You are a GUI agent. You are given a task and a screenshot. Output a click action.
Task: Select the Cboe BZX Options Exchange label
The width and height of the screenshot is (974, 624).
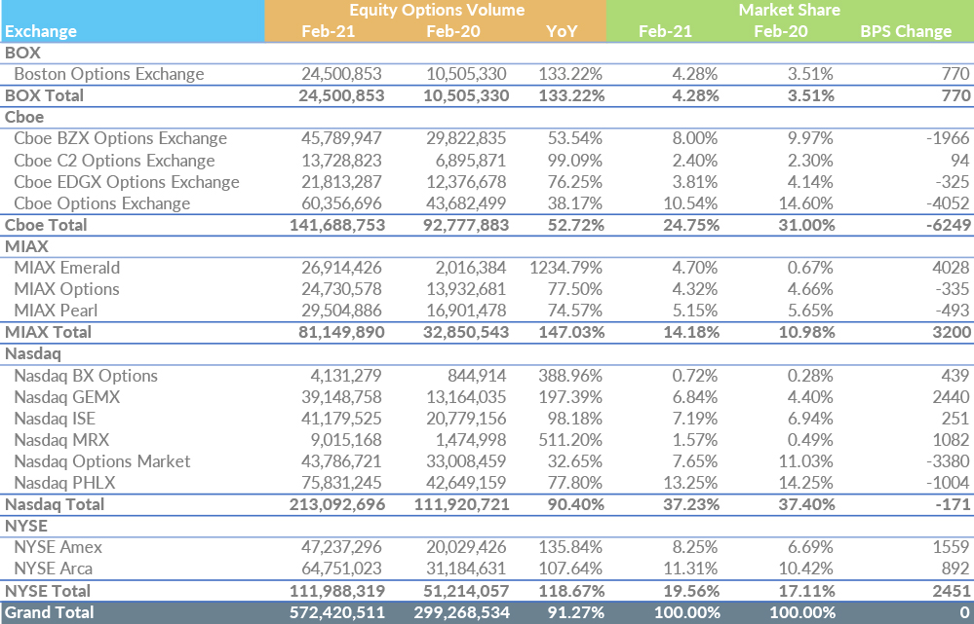(x=121, y=138)
